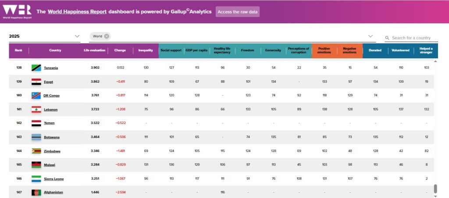449x198 pixels.
Task: Click the Egypt flag icon
Action: [36, 82]
